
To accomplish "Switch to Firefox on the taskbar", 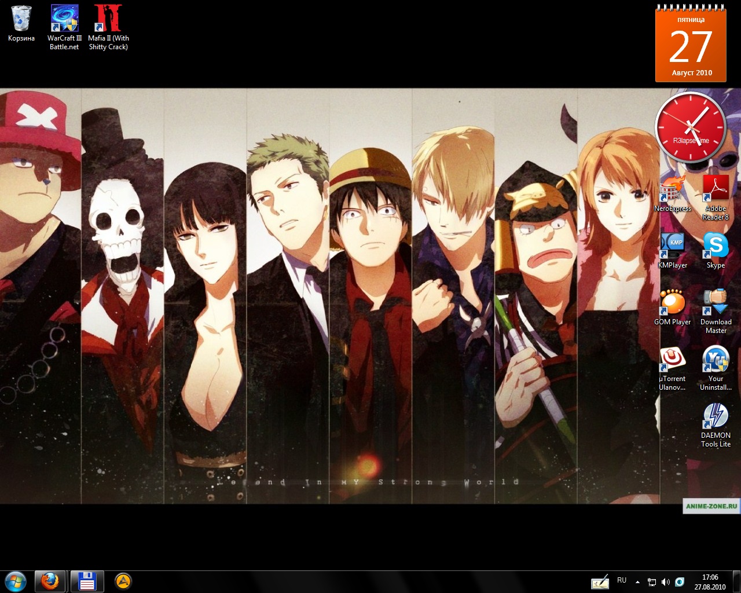I will point(50,581).
